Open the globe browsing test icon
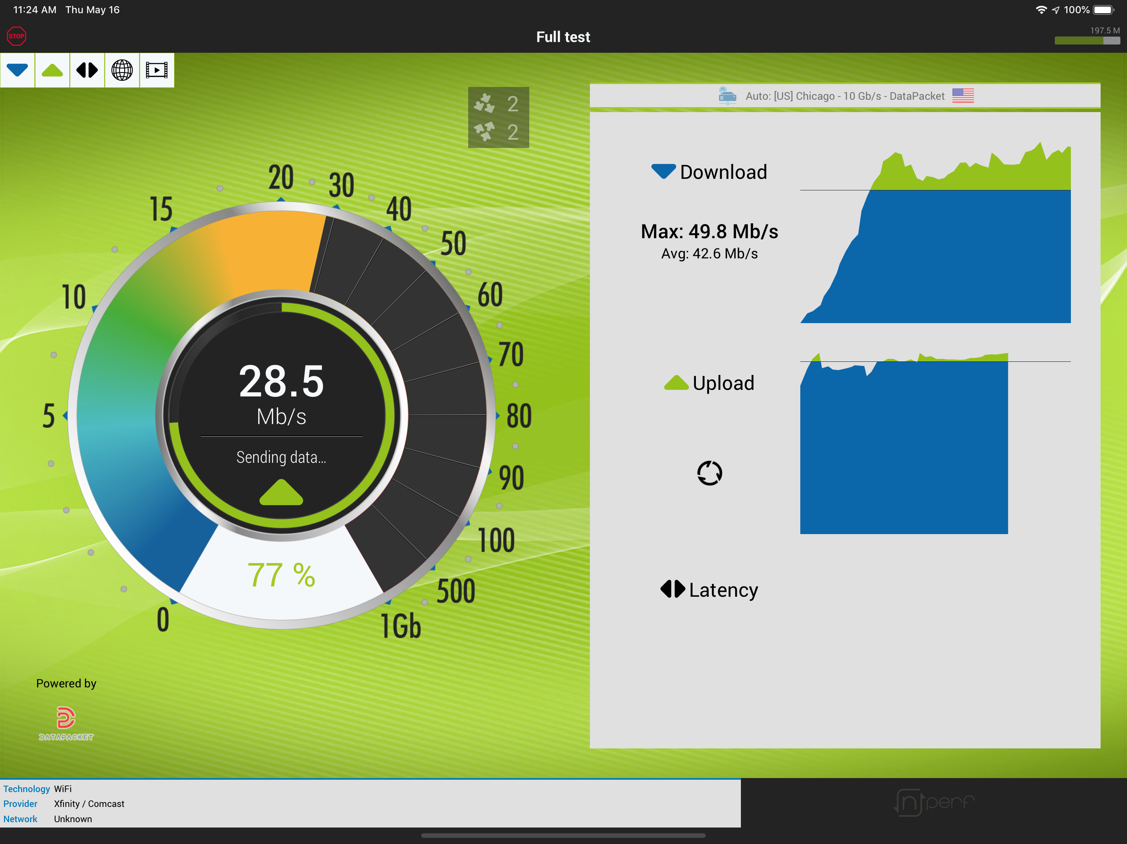 pyautogui.click(x=122, y=70)
